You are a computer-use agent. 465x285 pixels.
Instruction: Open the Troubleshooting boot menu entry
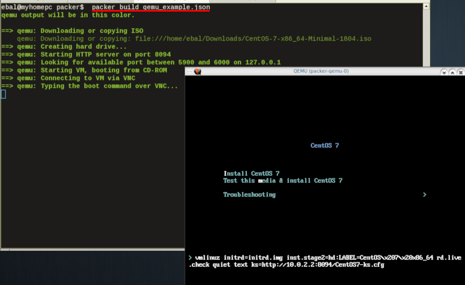[249, 194]
